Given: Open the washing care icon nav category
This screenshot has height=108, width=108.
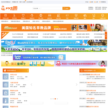Looking at the screenshot, I should point(58,16).
